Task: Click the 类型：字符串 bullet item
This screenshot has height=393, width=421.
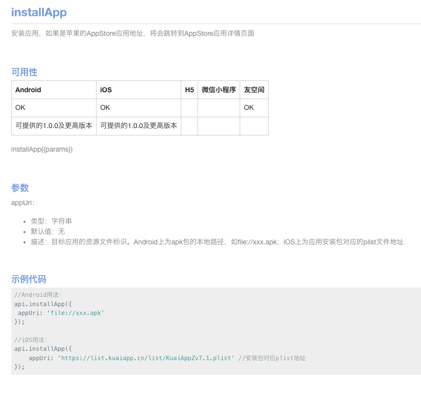Action: [51, 221]
